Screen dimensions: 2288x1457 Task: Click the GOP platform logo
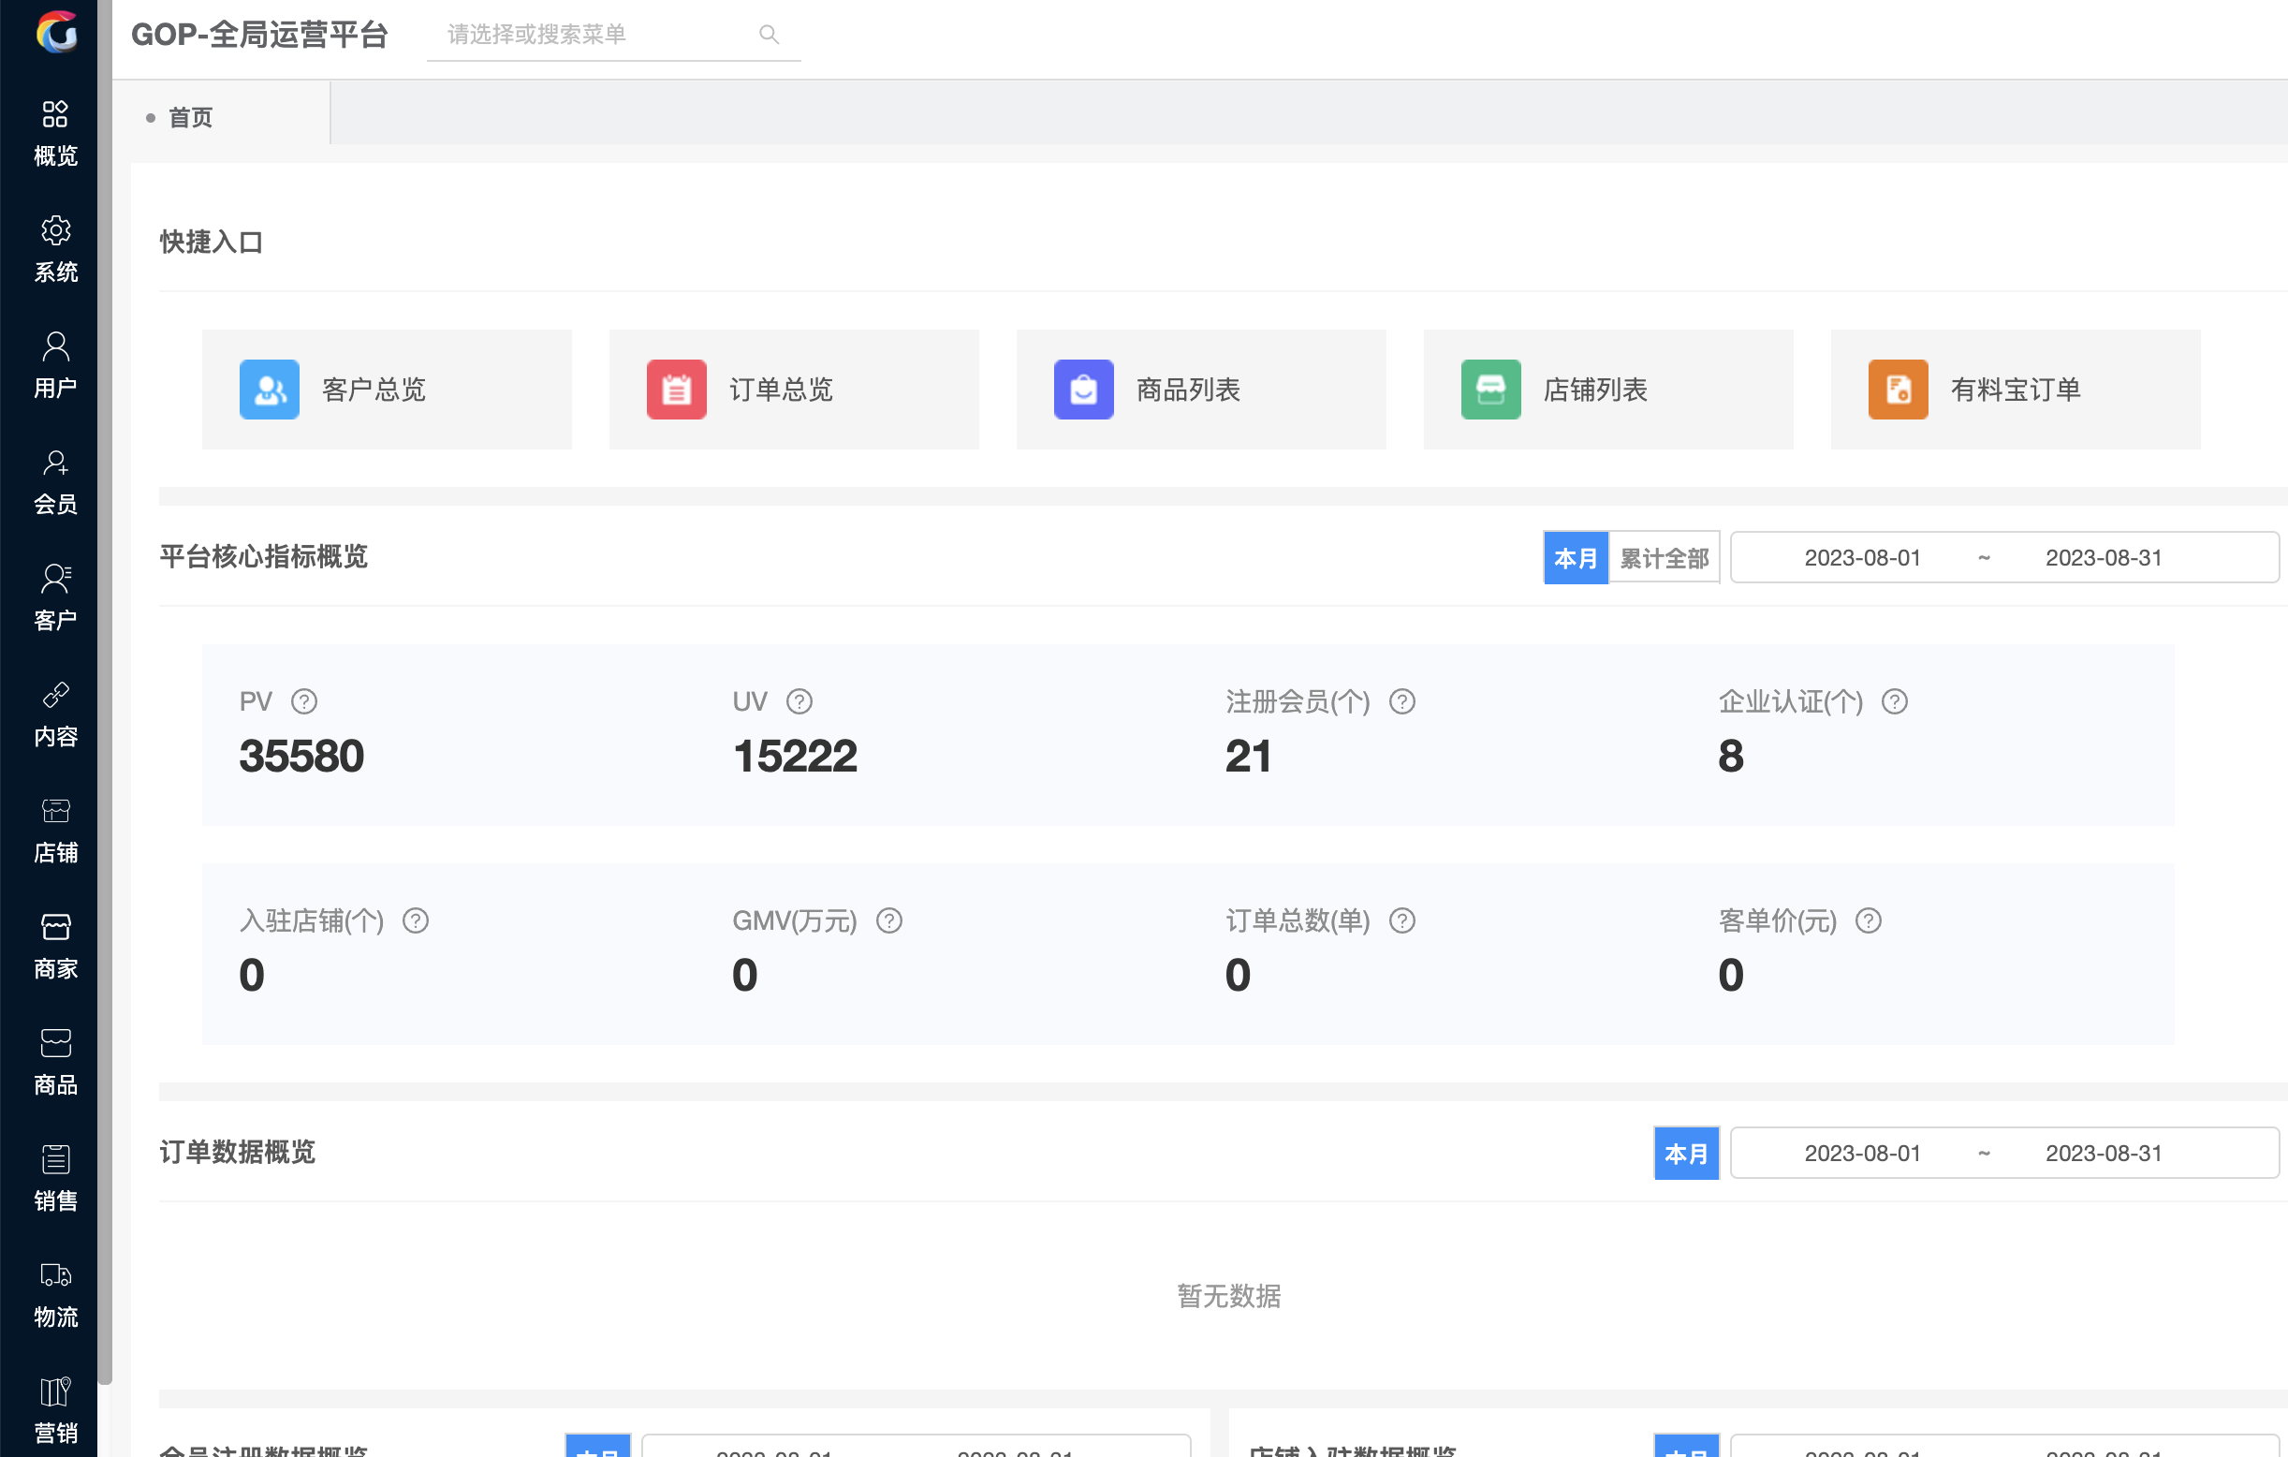pos(56,33)
